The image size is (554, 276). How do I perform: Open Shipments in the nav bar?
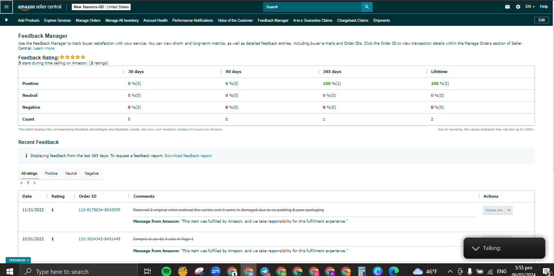pyautogui.click(x=381, y=20)
